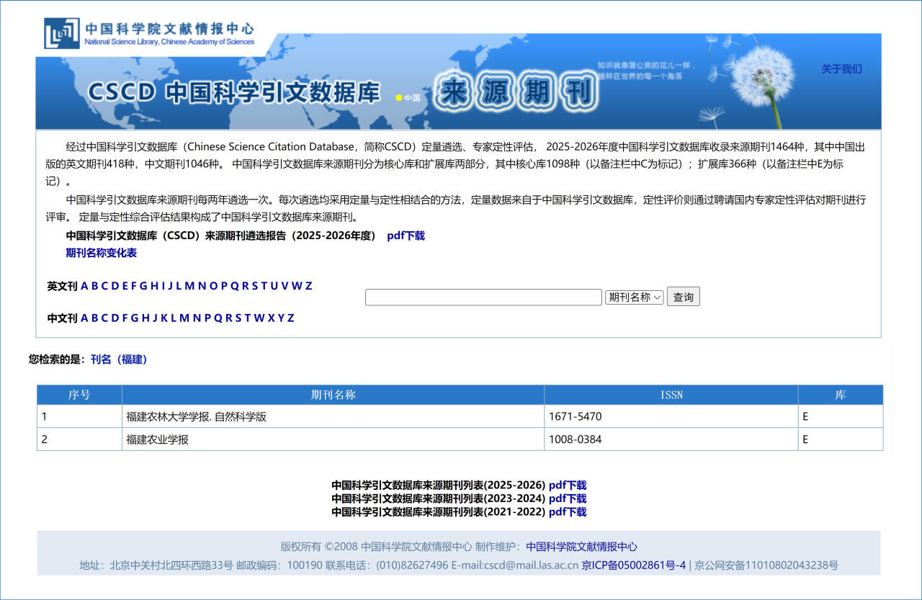Select letter Y in the 中文刊 row
This screenshot has height=600, width=922.
[x=281, y=318]
